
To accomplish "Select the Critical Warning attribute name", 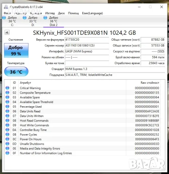I will tap(30, 88).
